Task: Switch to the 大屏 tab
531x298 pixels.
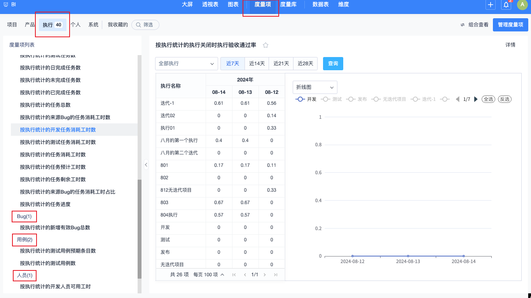Action: click(187, 5)
